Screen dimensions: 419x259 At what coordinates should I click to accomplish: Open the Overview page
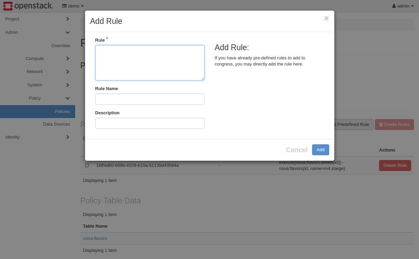click(x=61, y=45)
